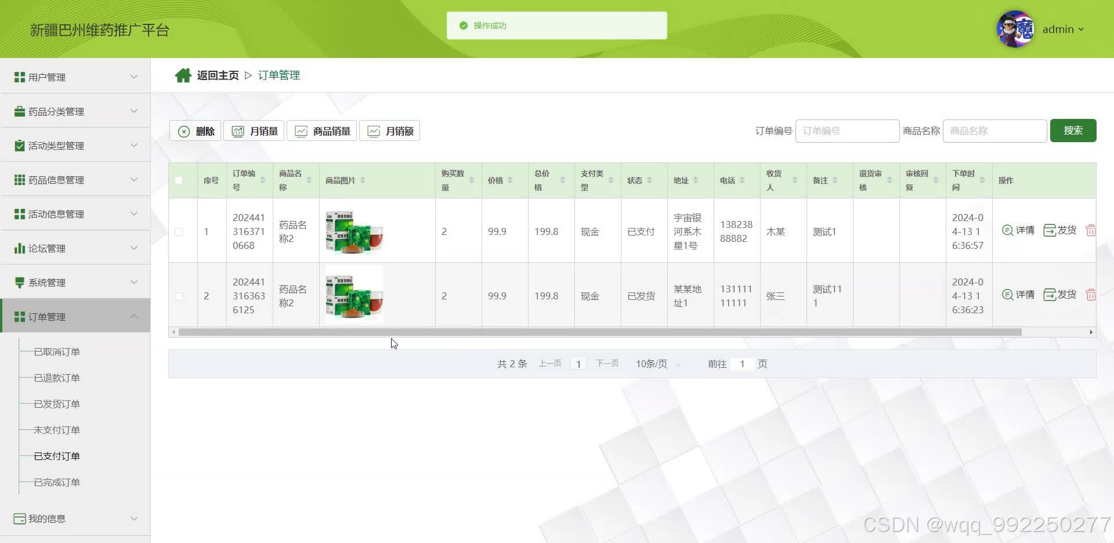Viewport: 1114px width, 543px height.
Task: Sort by 电话 column arrows
Action: click(x=742, y=180)
